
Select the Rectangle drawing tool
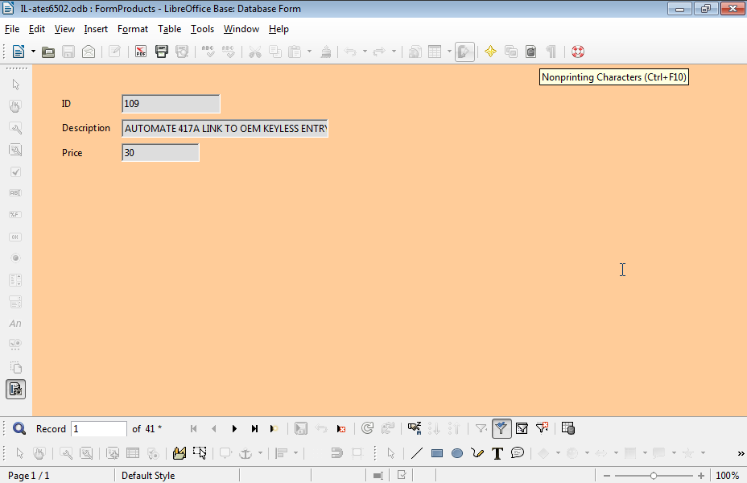[437, 453]
